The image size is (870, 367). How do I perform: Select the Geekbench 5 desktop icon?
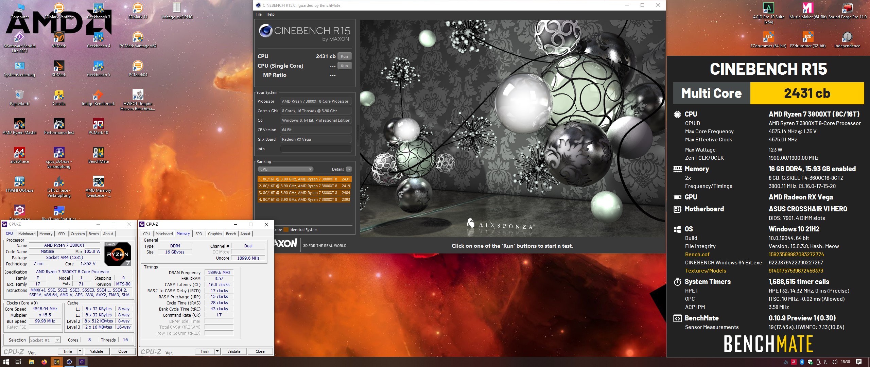(99, 68)
